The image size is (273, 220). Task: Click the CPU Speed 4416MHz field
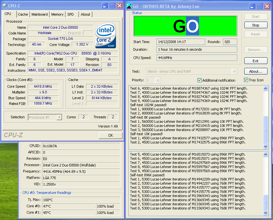coord(197,58)
